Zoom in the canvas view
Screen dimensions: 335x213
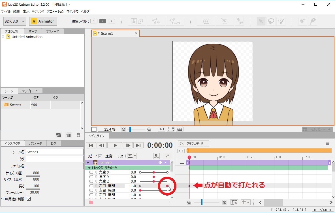tap(149, 129)
